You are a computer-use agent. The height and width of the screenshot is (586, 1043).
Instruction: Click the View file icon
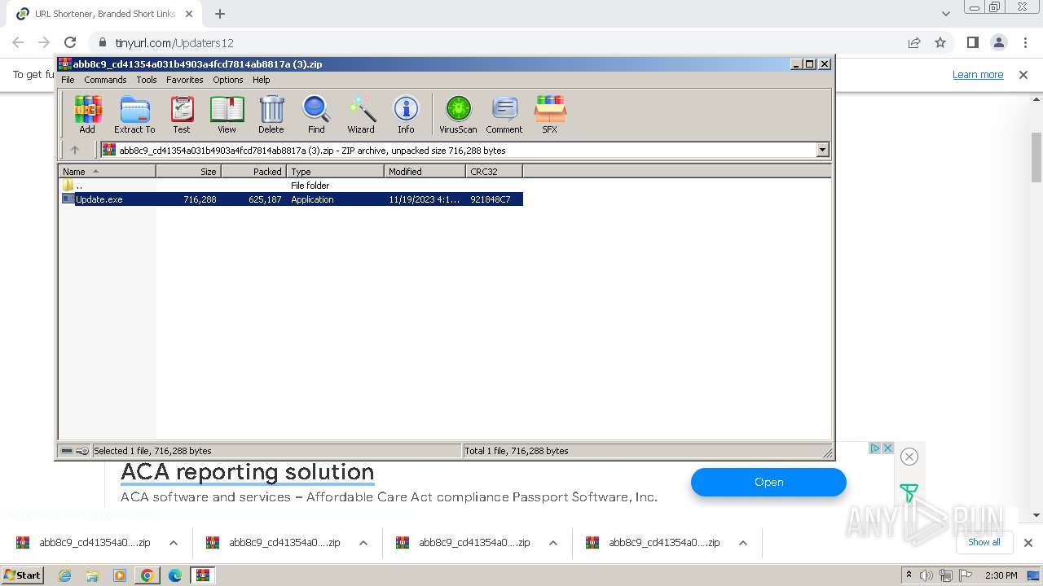[227, 114]
